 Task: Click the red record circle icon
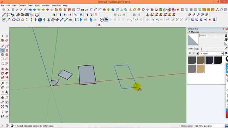(102, 20)
